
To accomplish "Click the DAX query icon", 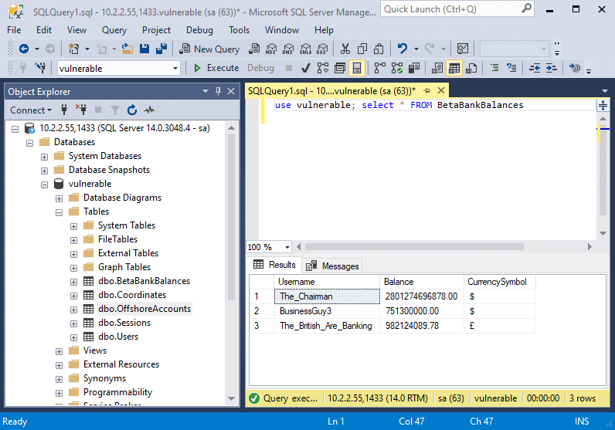I will pyautogui.click(x=322, y=49).
